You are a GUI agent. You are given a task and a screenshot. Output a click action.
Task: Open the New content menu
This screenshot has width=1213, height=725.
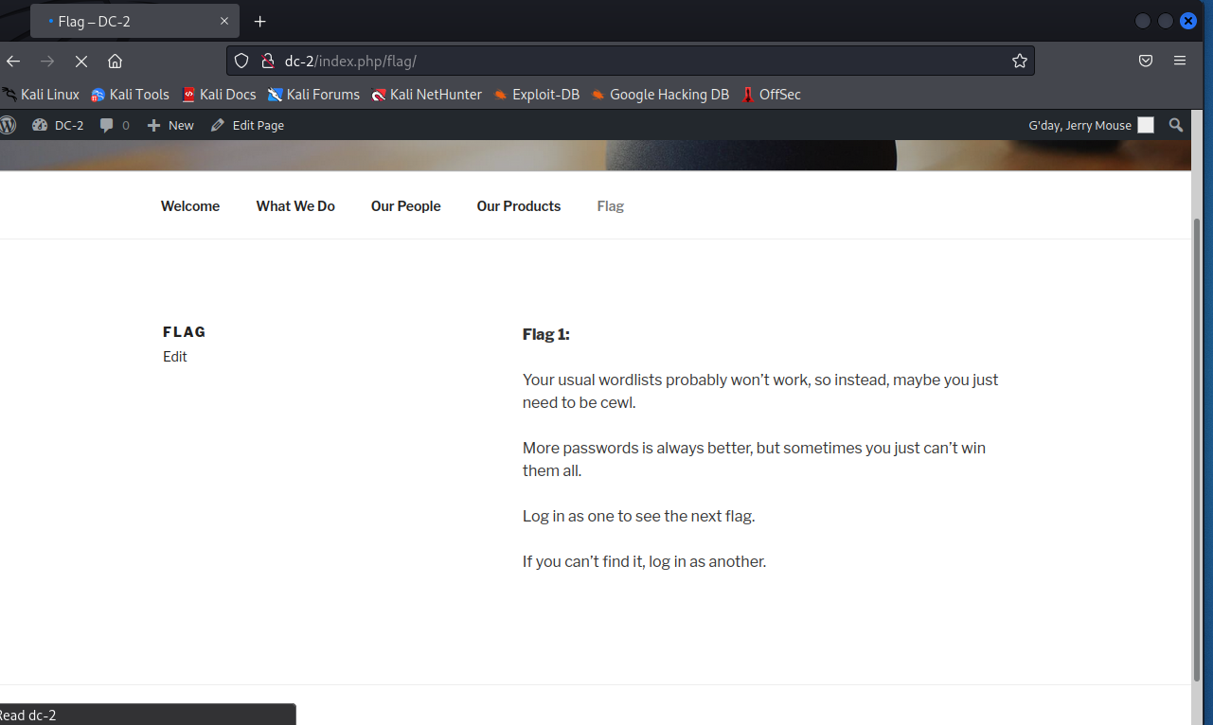pyautogui.click(x=170, y=125)
